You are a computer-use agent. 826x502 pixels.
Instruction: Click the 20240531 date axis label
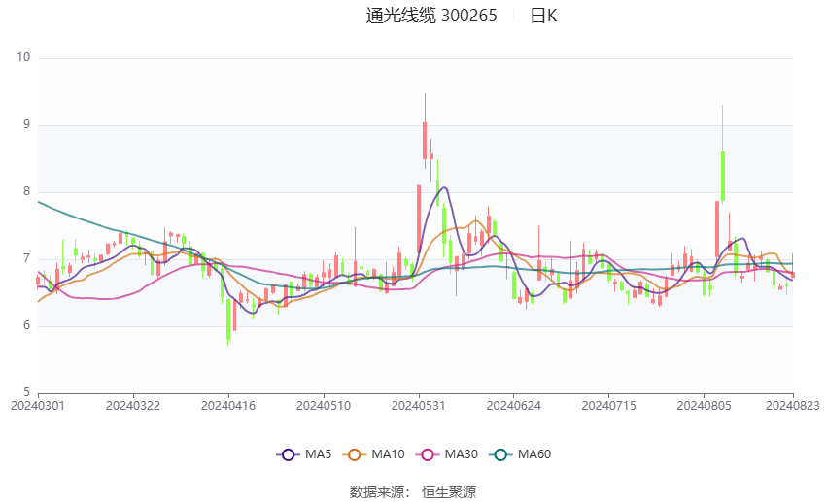tap(418, 406)
